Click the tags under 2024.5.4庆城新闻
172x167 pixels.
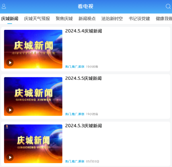point(75,67)
